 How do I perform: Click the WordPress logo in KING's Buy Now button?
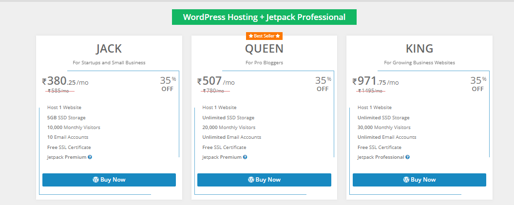pyautogui.click(x=406, y=180)
